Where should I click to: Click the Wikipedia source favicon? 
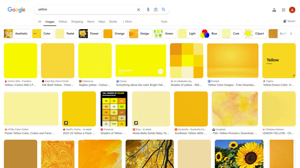coord(172,81)
